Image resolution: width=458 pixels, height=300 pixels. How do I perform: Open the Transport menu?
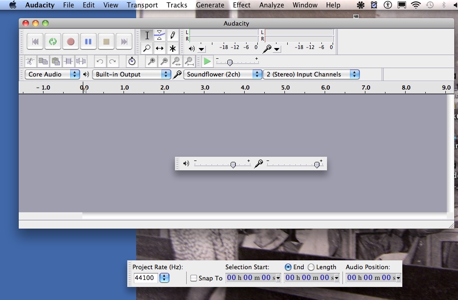point(142,5)
